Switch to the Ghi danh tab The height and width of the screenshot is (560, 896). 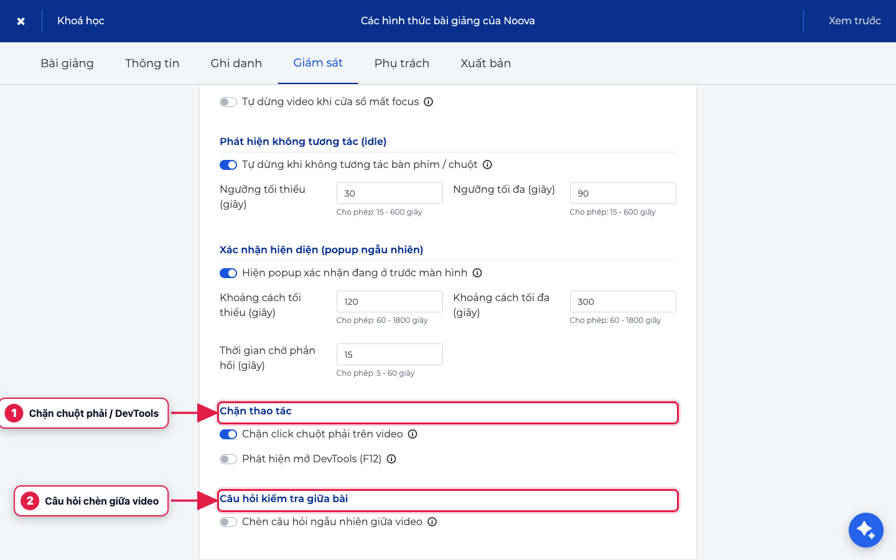click(236, 63)
